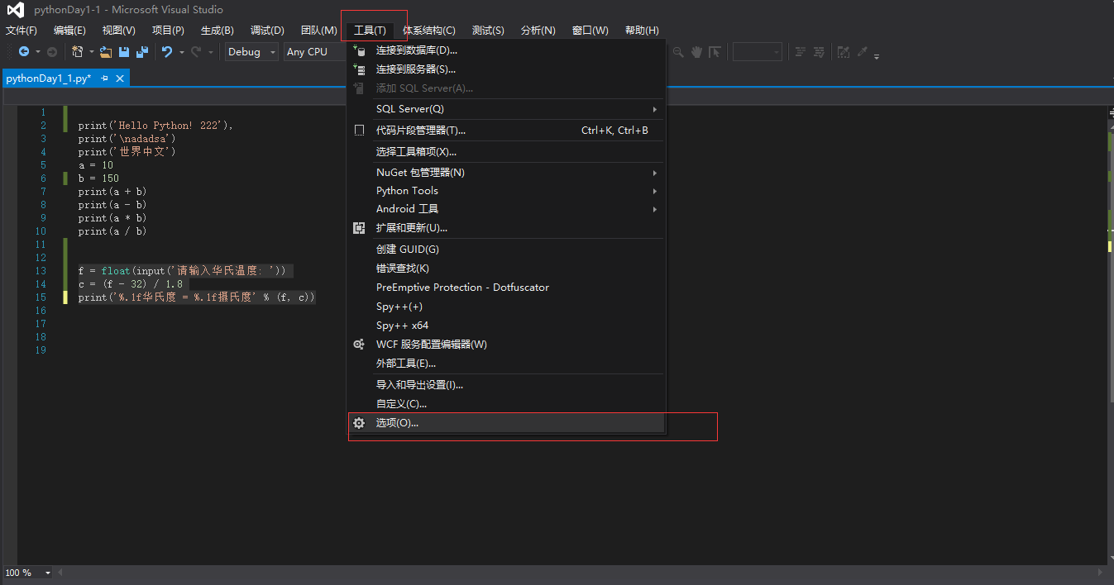Click the New Project icon
Screen dimensions: 1114x585
point(79,51)
